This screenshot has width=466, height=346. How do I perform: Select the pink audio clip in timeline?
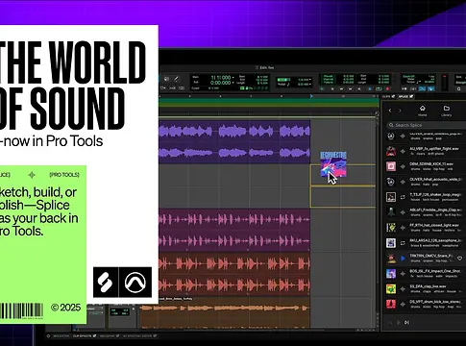[x=234, y=230]
